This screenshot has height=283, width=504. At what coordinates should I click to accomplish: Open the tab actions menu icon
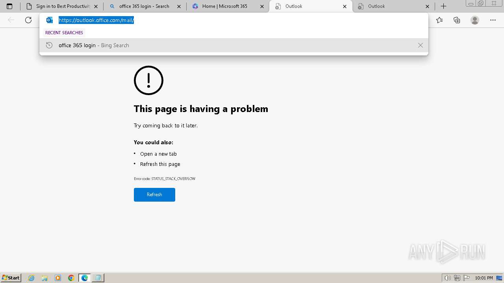coord(9,6)
